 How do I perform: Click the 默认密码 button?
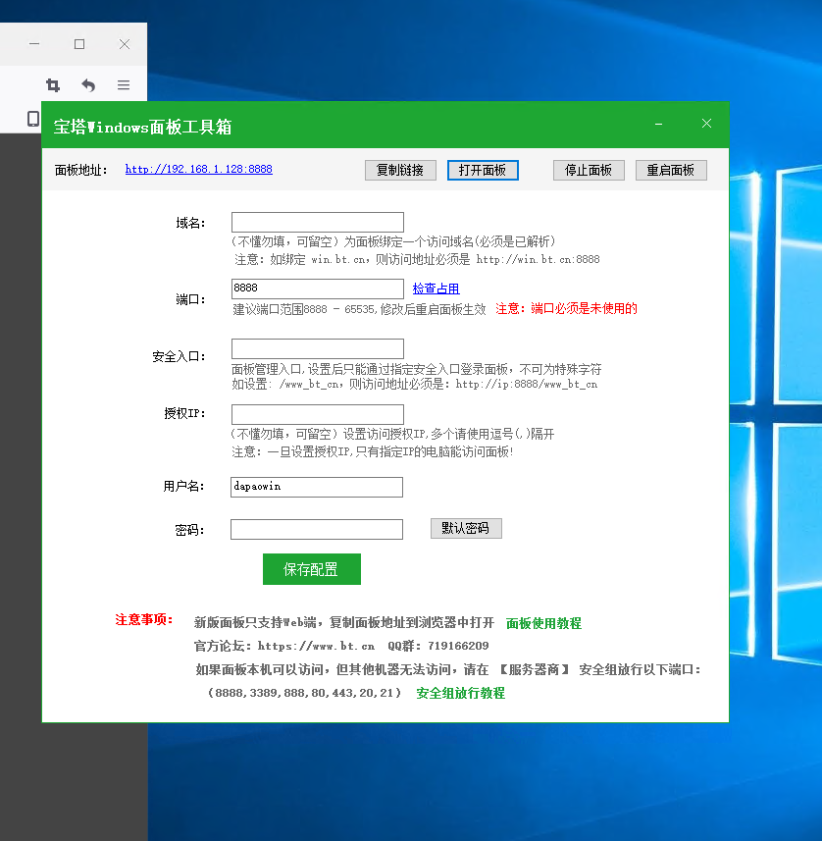[x=466, y=528]
